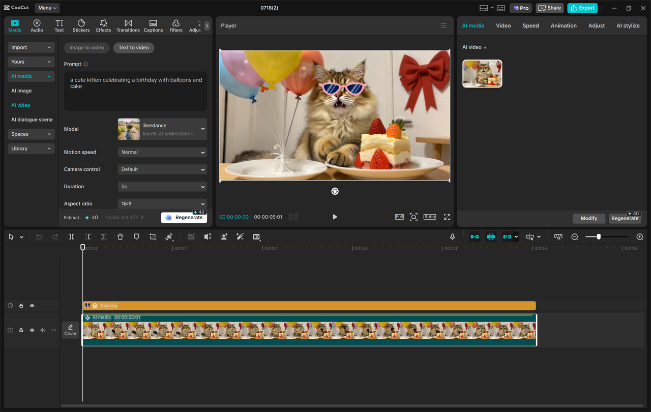This screenshot has width=651, height=412.
Task: Toggle the video track visibility eye
Action: [32, 330]
